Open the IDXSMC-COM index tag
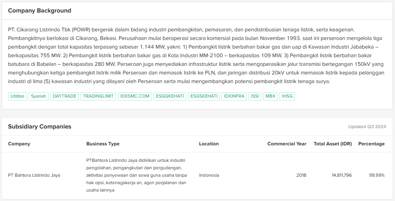The width and height of the screenshot is (395, 201). [x=135, y=96]
